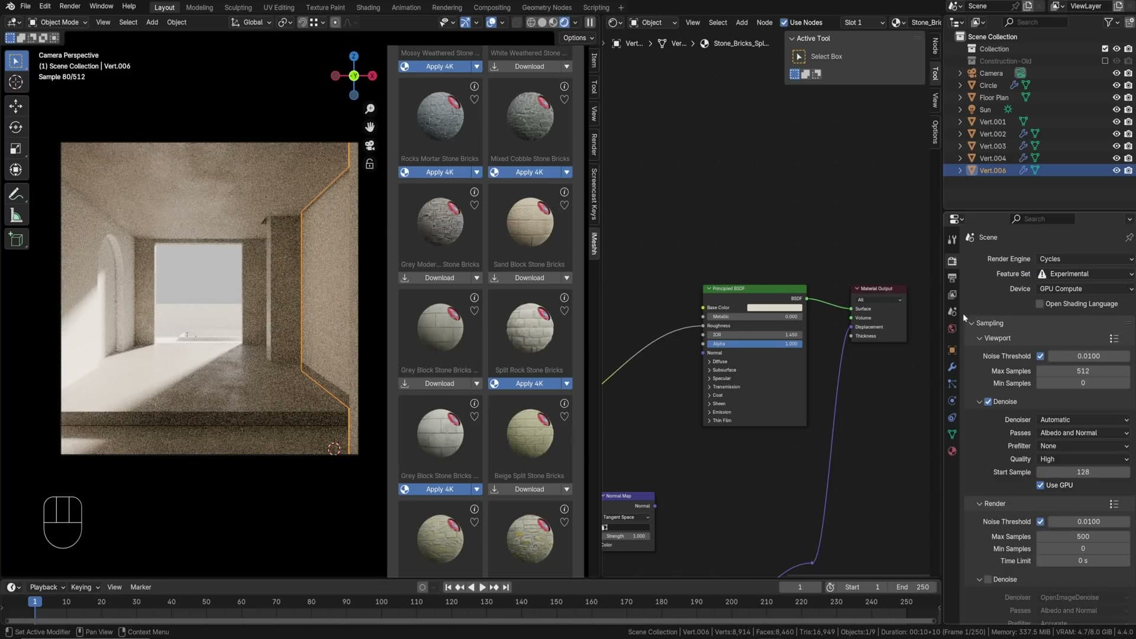
Task: Open the Passes Albedo and Normal dropdown
Action: pos(1083,433)
